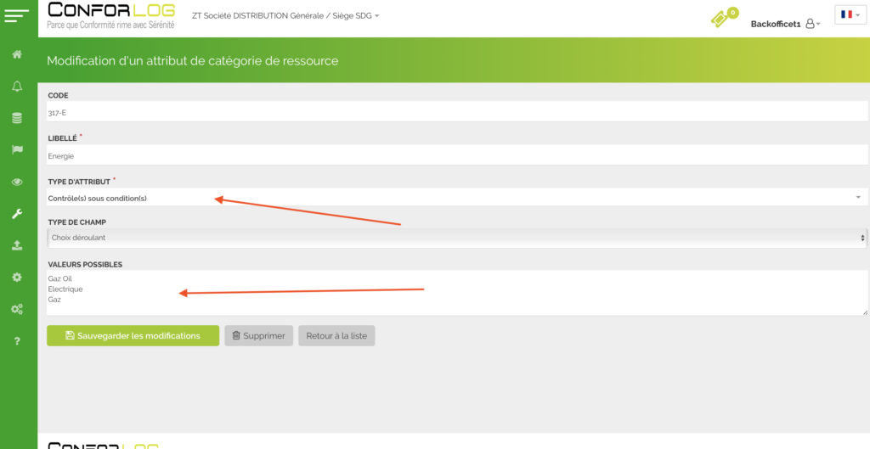The height and width of the screenshot is (449, 870).
Task: Open advanced settings with multiple gears icon
Action: [x=17, y=309]
